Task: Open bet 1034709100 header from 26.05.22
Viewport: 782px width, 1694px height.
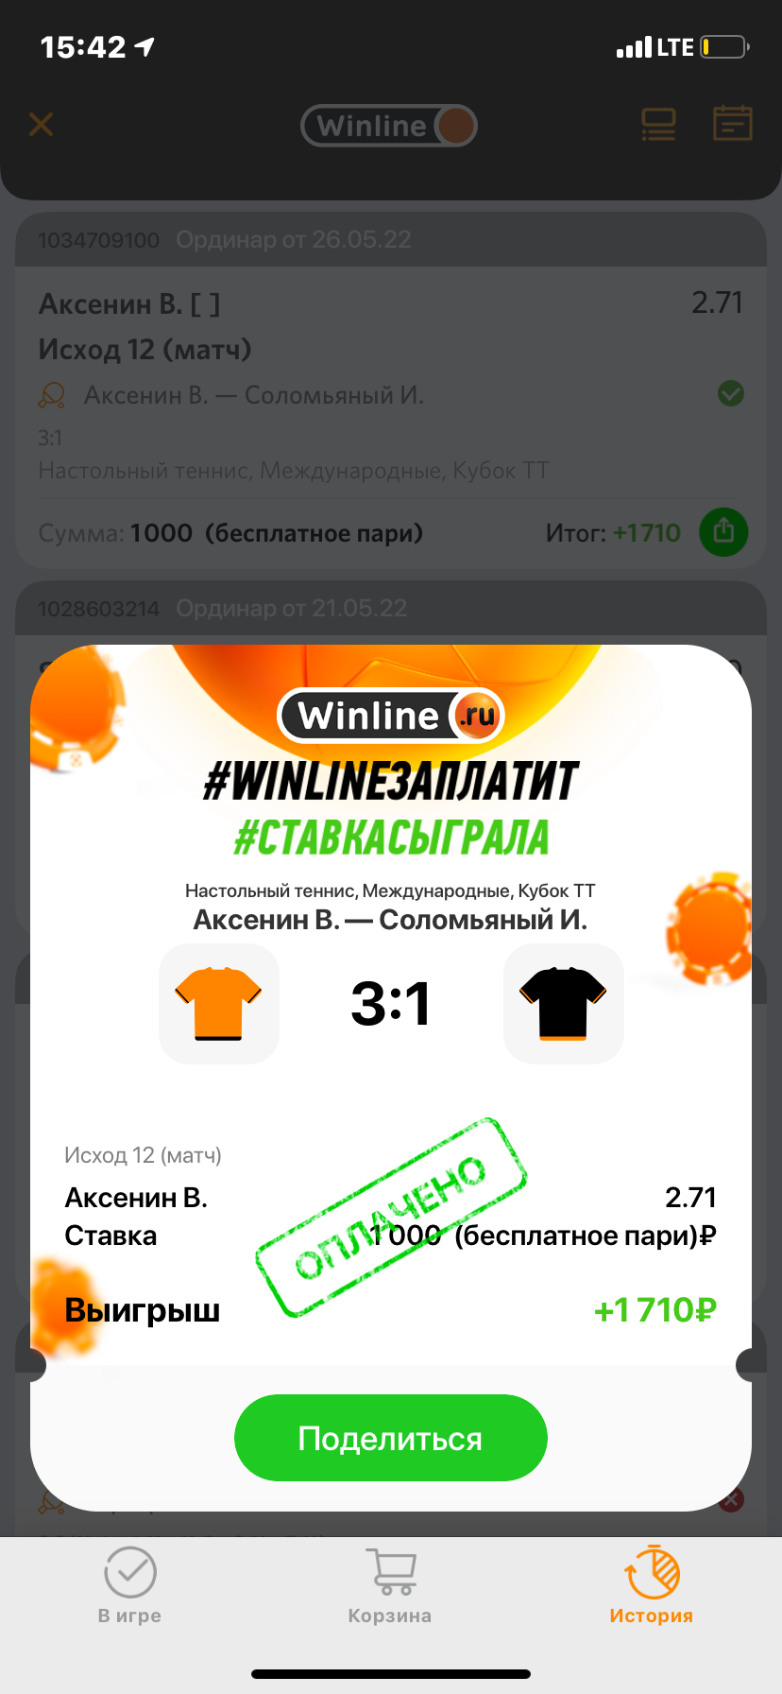Action: [x=391, y=240]
